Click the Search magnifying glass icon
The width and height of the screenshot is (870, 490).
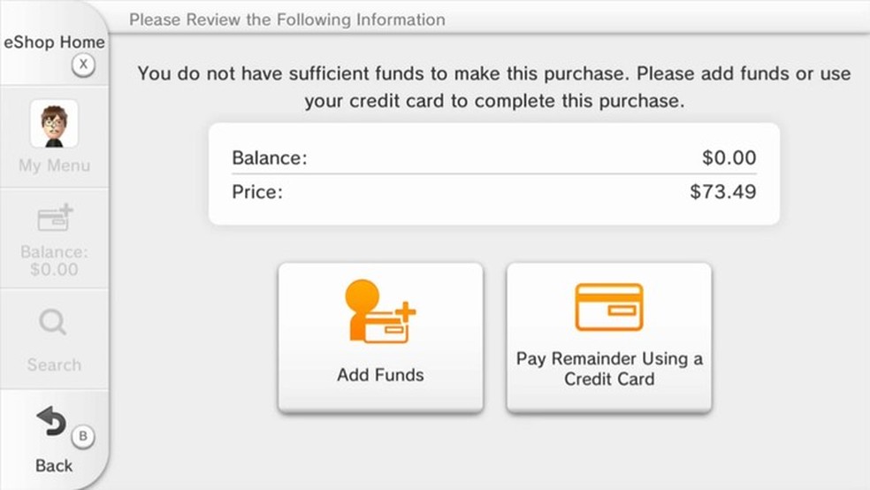point(53,324)
